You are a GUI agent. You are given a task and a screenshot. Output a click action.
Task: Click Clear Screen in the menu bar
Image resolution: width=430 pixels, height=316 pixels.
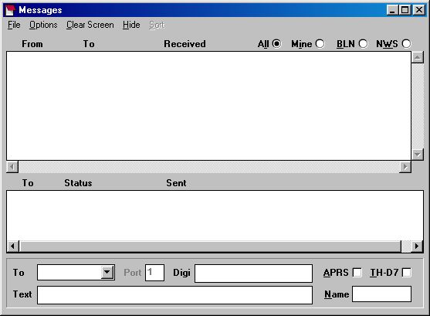[x=90, y=25]
